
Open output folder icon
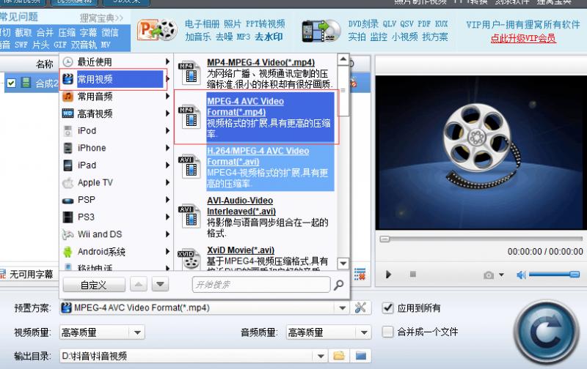[x=338, y=356]
